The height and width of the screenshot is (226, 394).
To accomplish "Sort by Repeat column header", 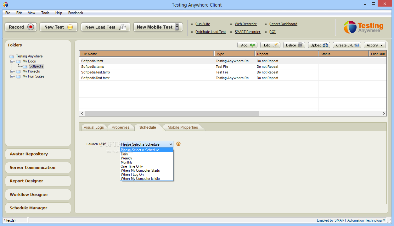I will pyautogui.click(x=287, y=54).
